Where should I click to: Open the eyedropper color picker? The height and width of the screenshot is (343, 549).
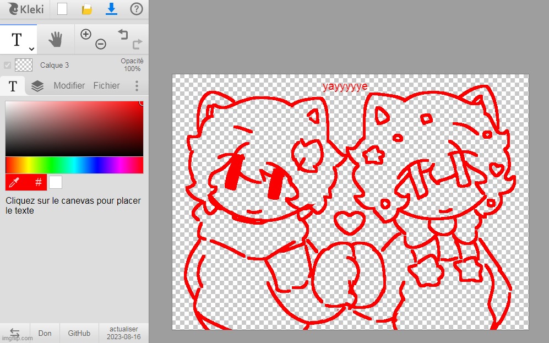(x=15, y=182)
